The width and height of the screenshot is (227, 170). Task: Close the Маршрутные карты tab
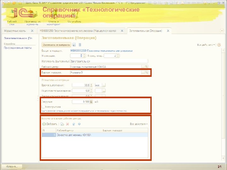tap(32, 31)
